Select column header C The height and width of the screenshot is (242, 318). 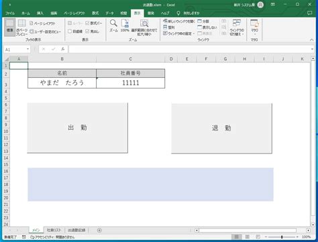[x=131, y=59]
